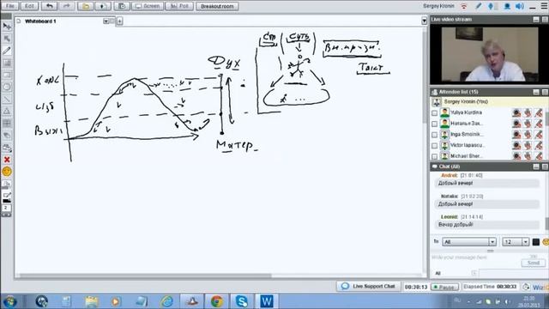Click the Send chat message button

coord(533,263)
